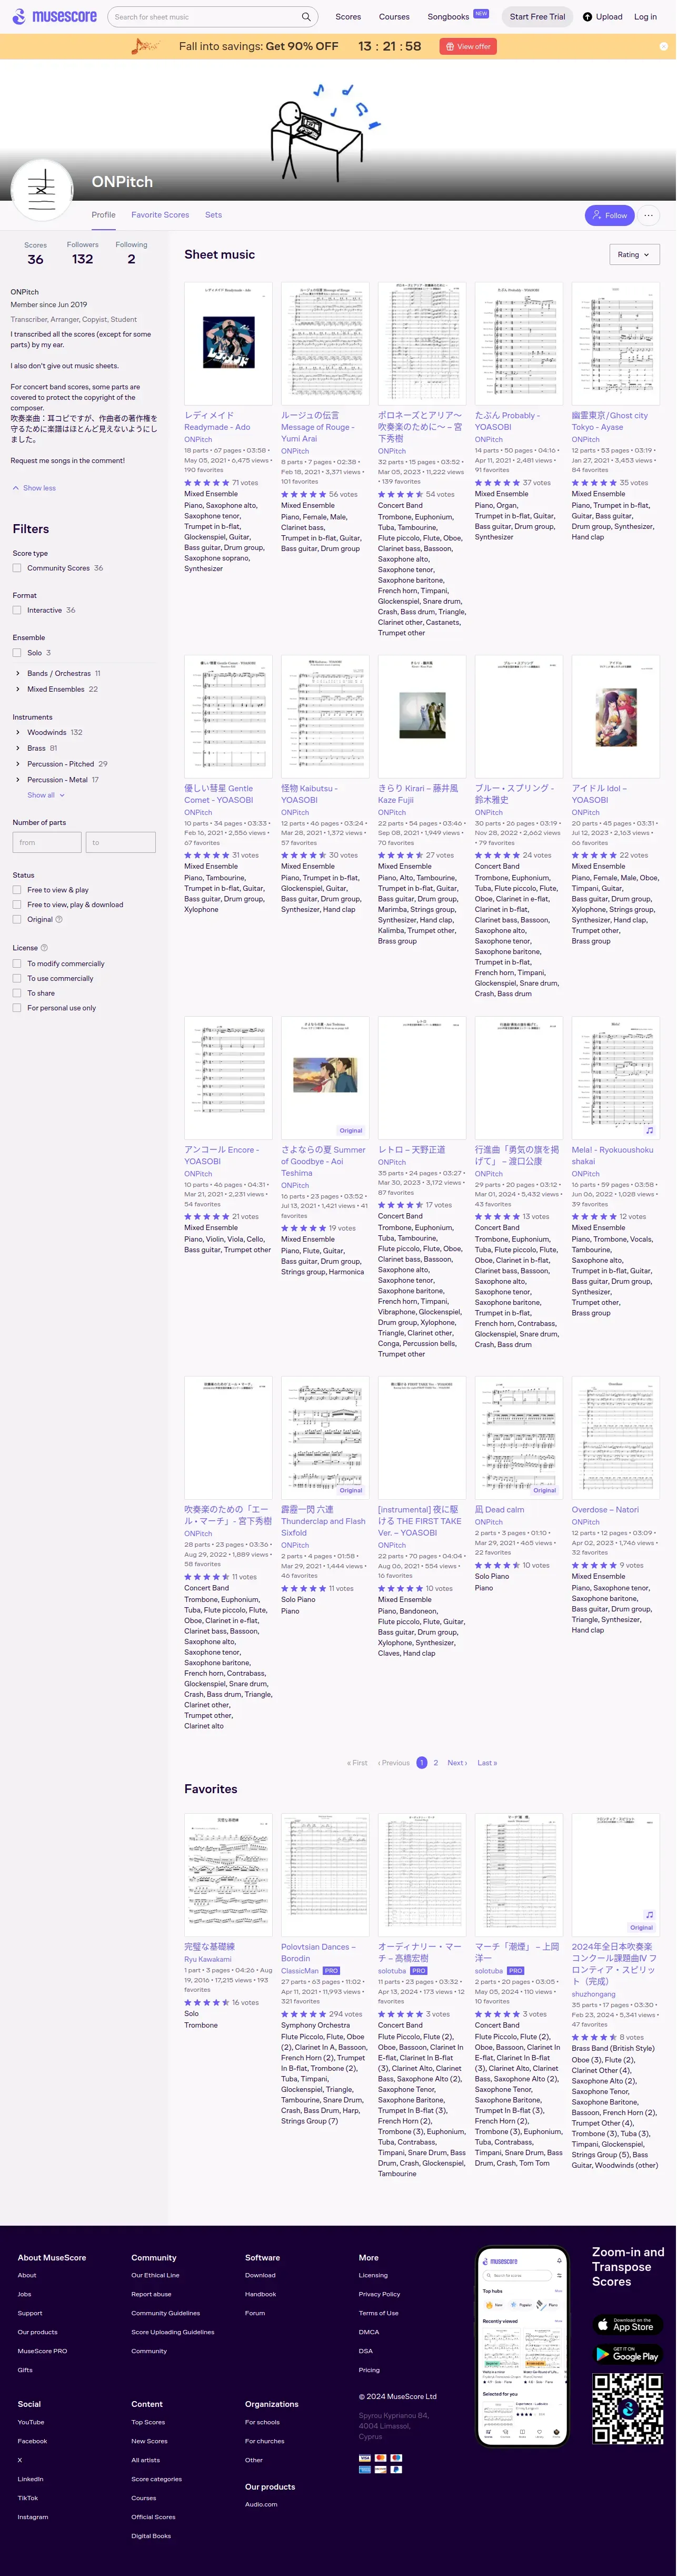Click the help icon beside Original

(x=59, y=919)
